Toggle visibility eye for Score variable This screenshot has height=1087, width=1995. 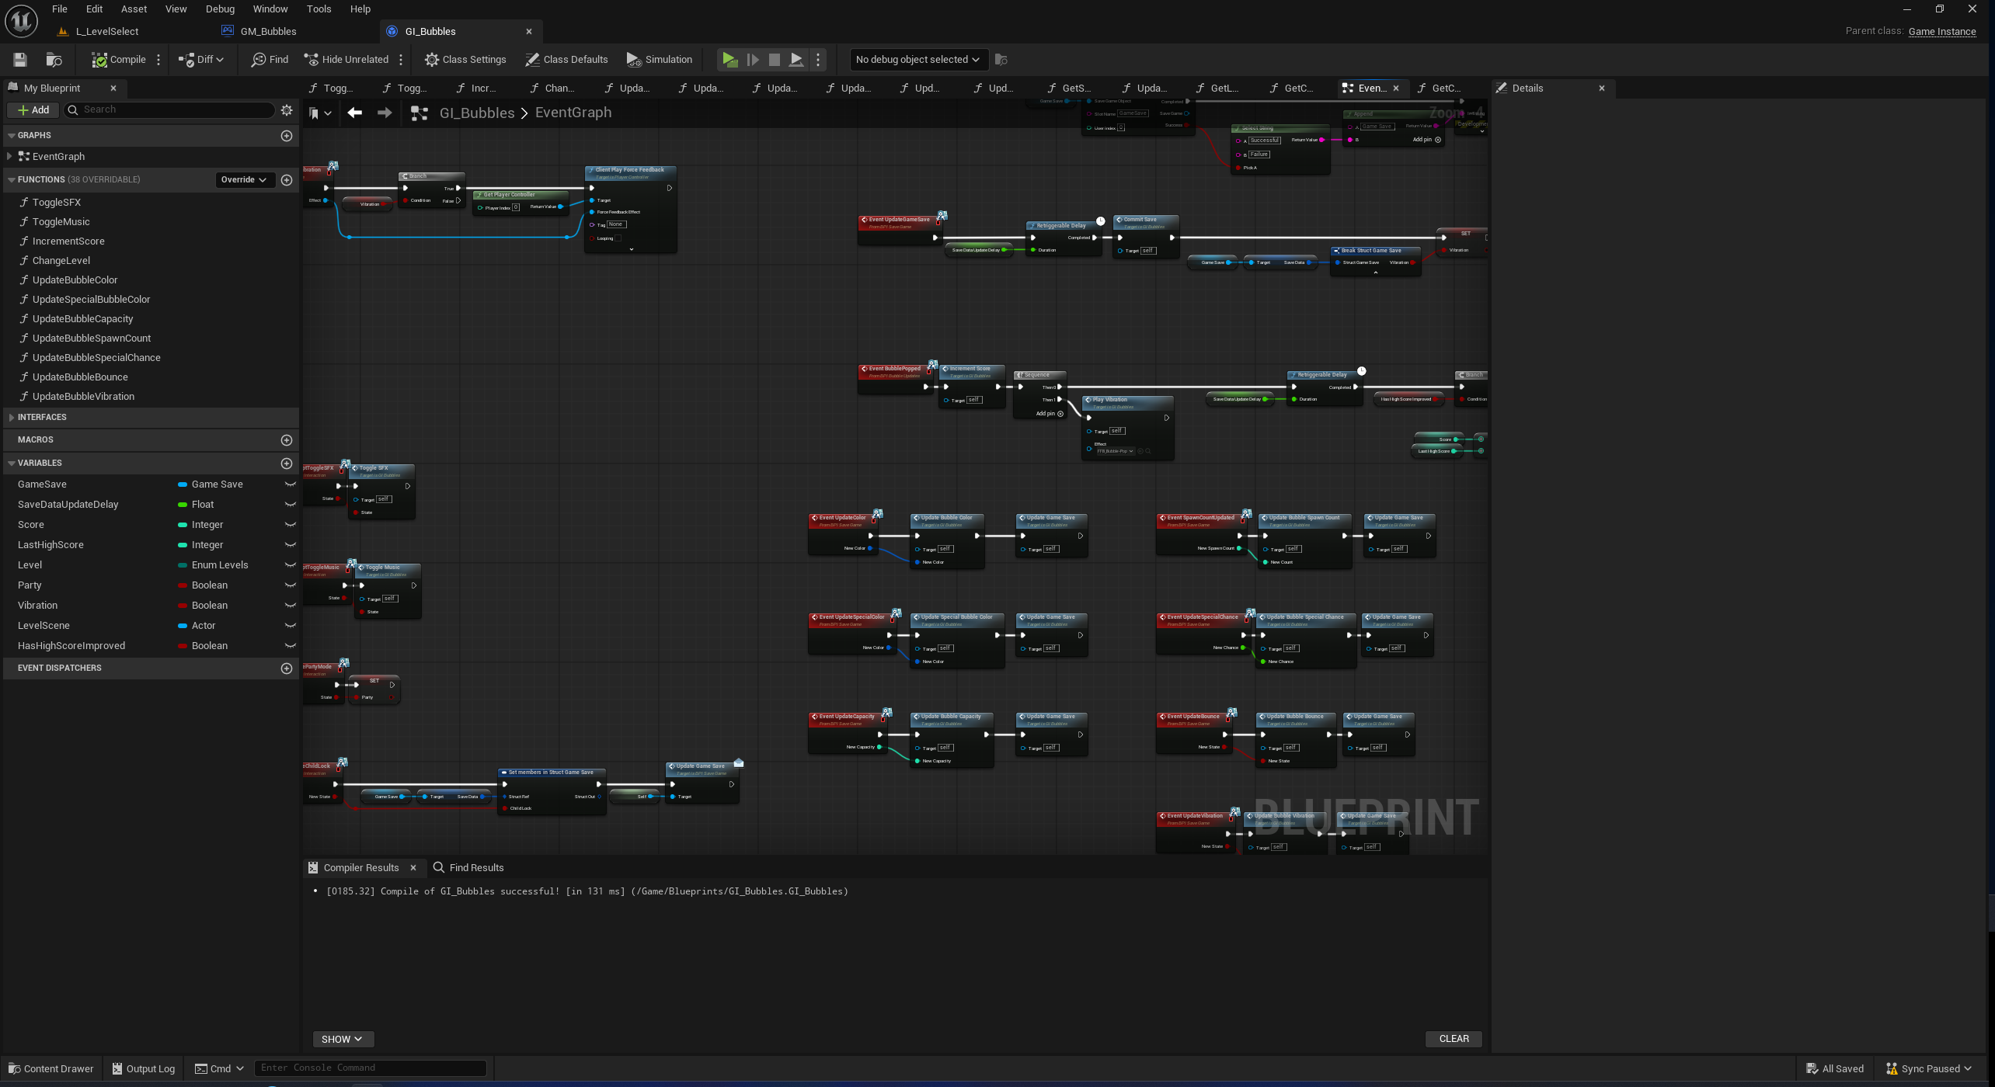pos(291,525)
